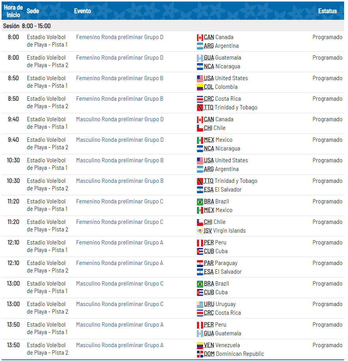
Task: Click the Sesión 8:00 - 15:00 row
Action: coord(27,26)
